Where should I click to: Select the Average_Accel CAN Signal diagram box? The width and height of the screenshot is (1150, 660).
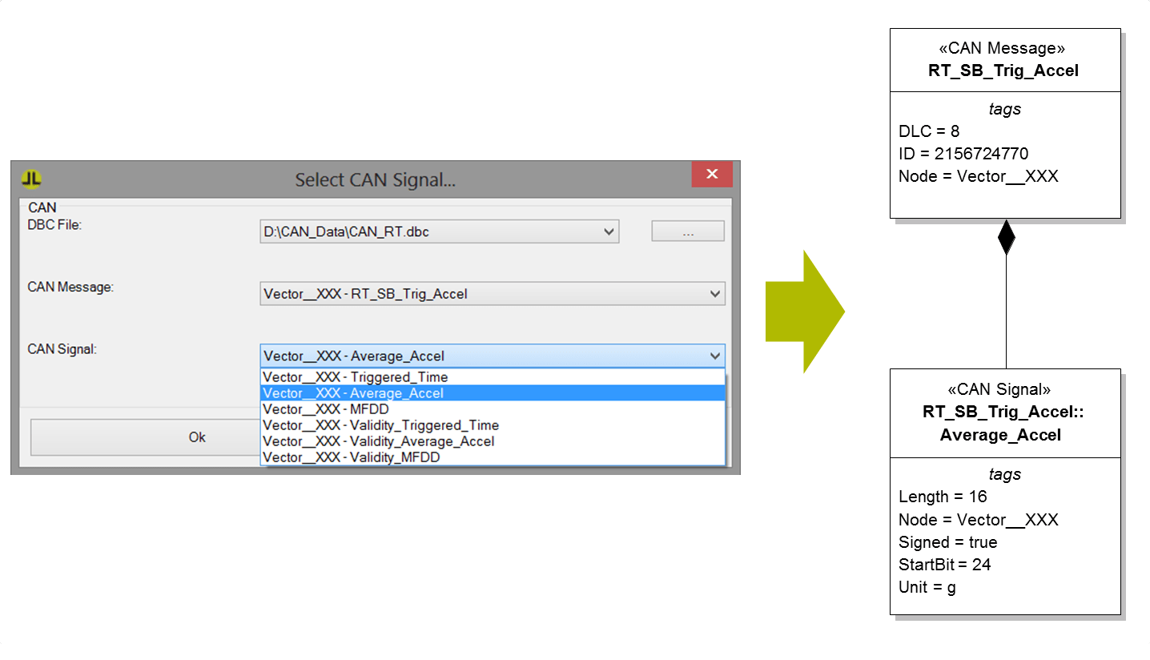(x=1004, y=492)
